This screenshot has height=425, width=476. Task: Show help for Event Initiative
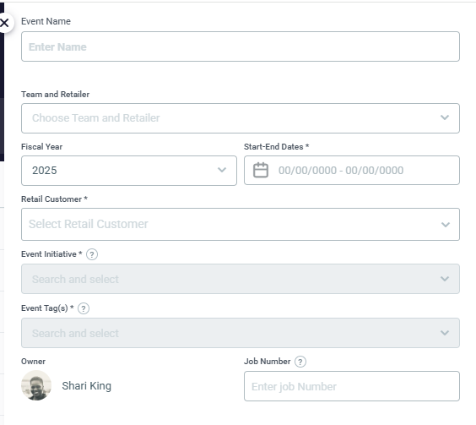[x=92, y=254]
